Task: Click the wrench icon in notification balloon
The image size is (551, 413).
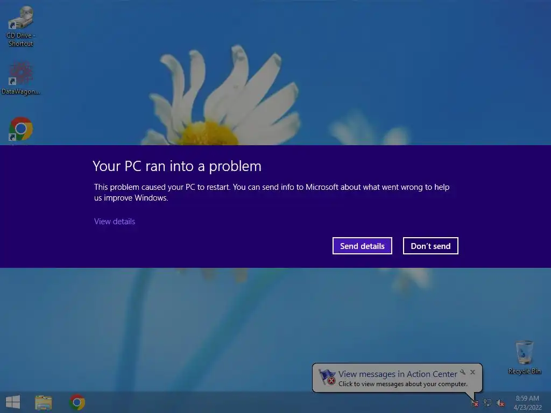Action: 463,372
